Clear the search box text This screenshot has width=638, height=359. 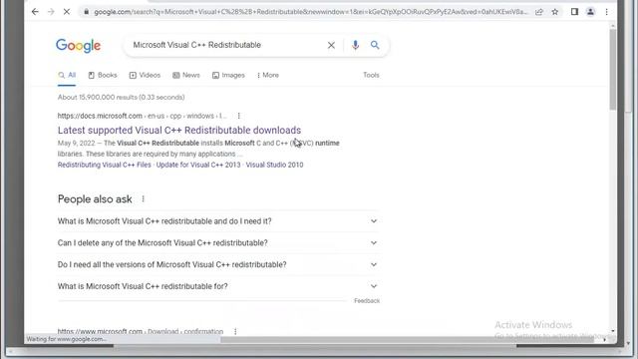click(331, 45)
